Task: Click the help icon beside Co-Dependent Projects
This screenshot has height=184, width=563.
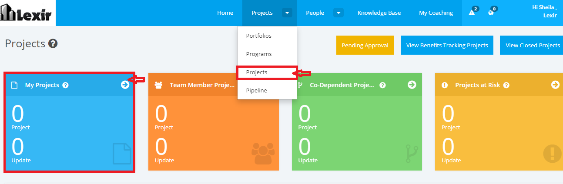Action: point(382,85)
